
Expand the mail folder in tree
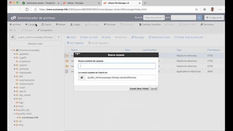(x=15, y=106)
